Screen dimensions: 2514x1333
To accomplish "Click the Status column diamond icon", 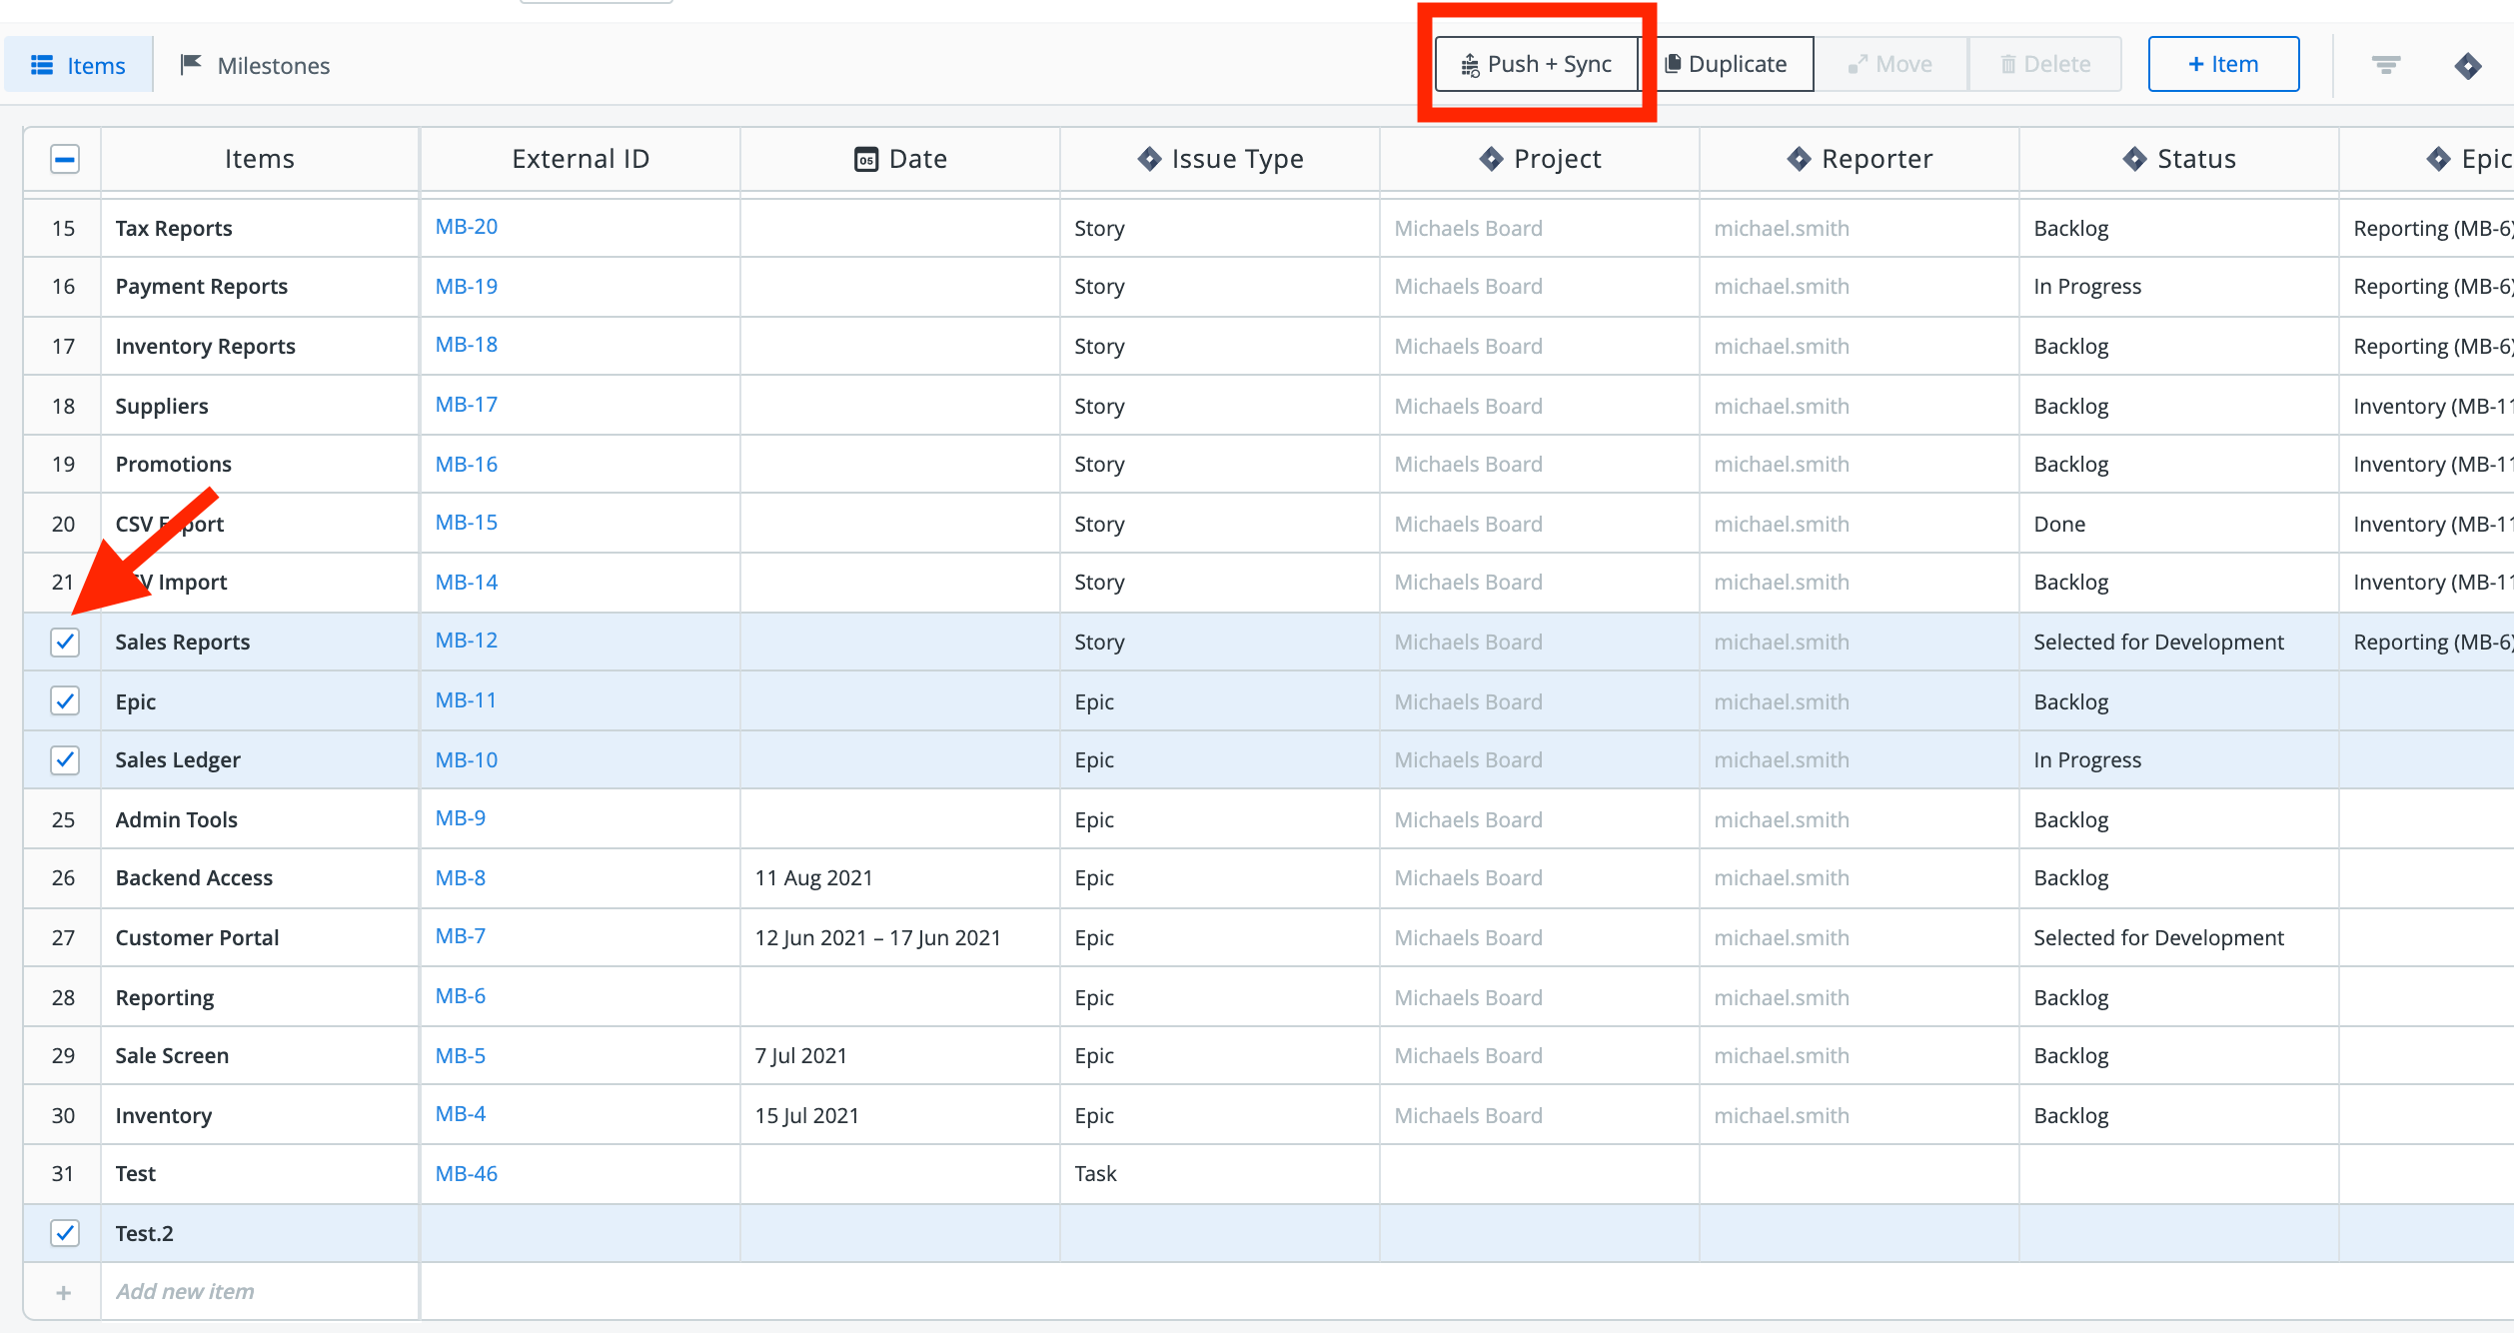I will click(x=2134, y=159).
